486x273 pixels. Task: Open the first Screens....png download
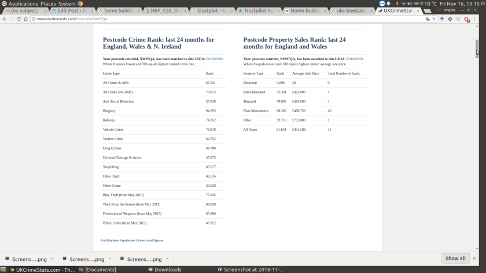tap(26, 259)
